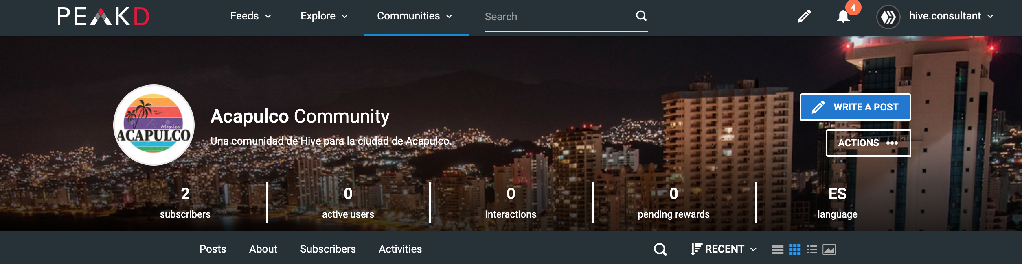Viewport: 1022px width, 264px height.
Task: Click the Acapulco community logo
Action: [154, 125]
